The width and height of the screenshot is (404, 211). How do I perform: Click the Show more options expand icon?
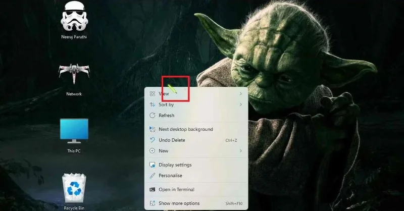pos(153,203)
